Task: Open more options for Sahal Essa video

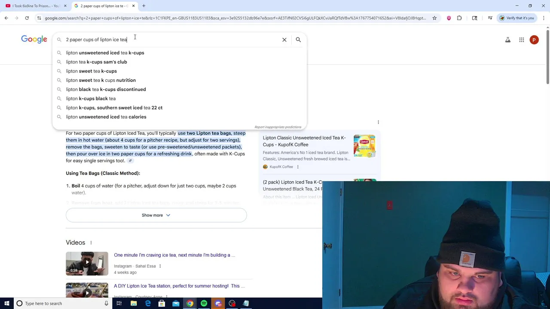Action: point(160,266)
